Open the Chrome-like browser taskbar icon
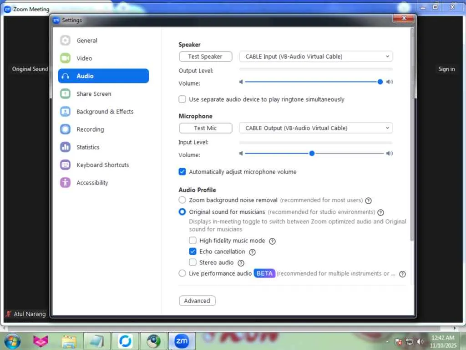The height and width of the screenshot is (350, 466). click(153, 341)
